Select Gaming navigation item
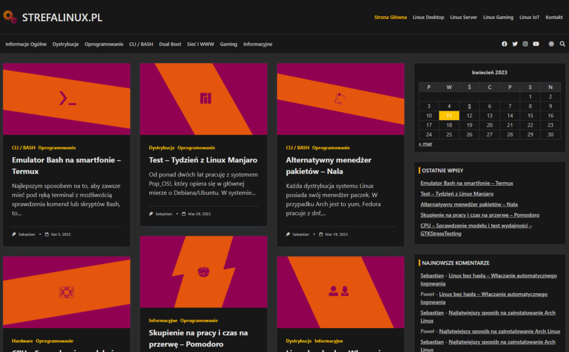This screenshot has height=352, width=569. [228, 44]
